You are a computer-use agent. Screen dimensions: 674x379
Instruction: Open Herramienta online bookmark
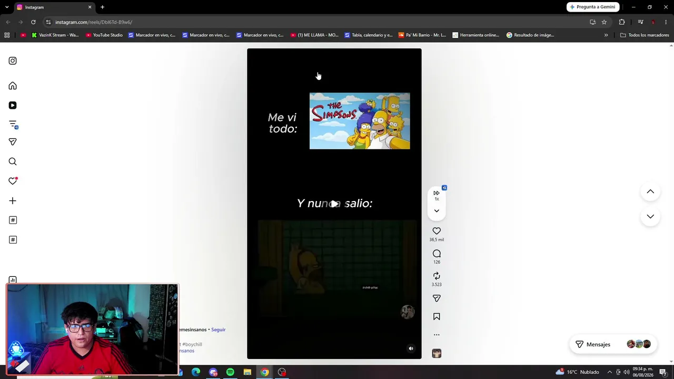(x=476, y=35)
